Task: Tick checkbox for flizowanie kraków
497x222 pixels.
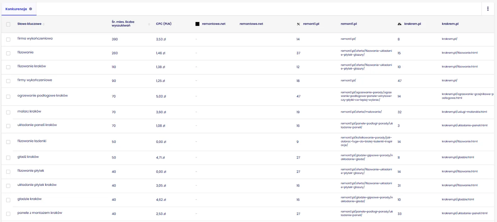Action: point(8,67)
